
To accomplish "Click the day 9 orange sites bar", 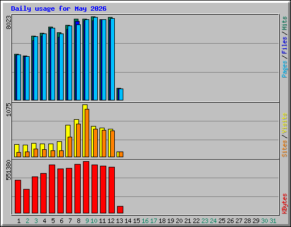I will pos(87,133).
